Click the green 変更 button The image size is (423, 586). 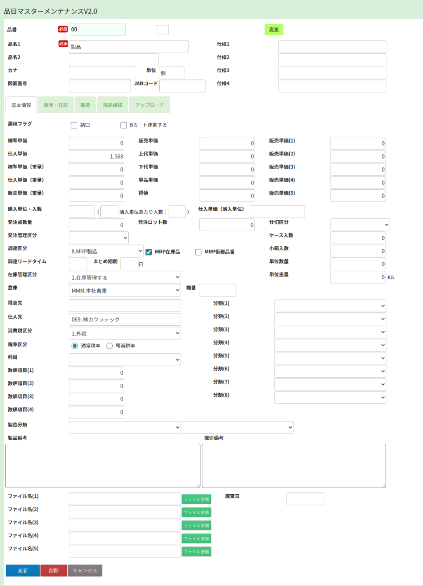pyautogui.click(x=274, y=29)
